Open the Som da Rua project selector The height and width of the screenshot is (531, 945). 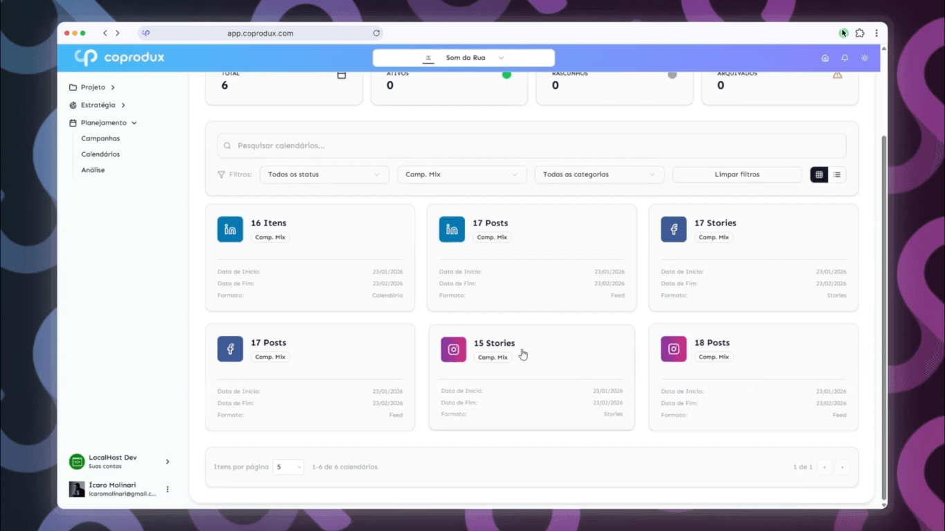464,58
